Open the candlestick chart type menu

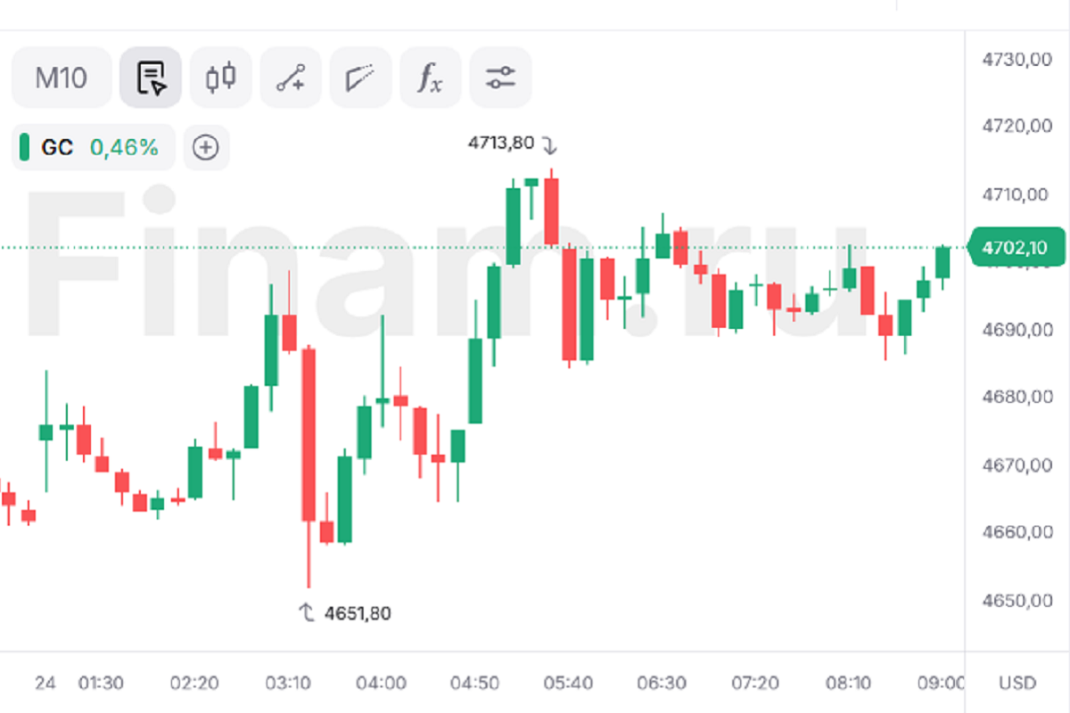click(221, 78)
